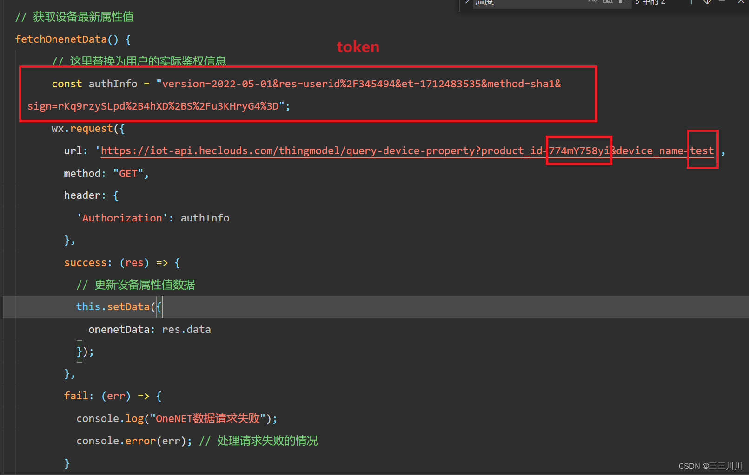Click the comment 这里替换为用户的实际鉴权信息
749x475 pixels.
tap(139, 61)
